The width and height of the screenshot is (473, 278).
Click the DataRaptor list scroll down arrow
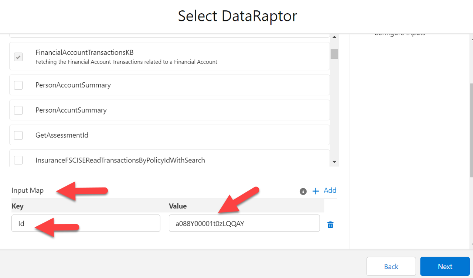334,162
